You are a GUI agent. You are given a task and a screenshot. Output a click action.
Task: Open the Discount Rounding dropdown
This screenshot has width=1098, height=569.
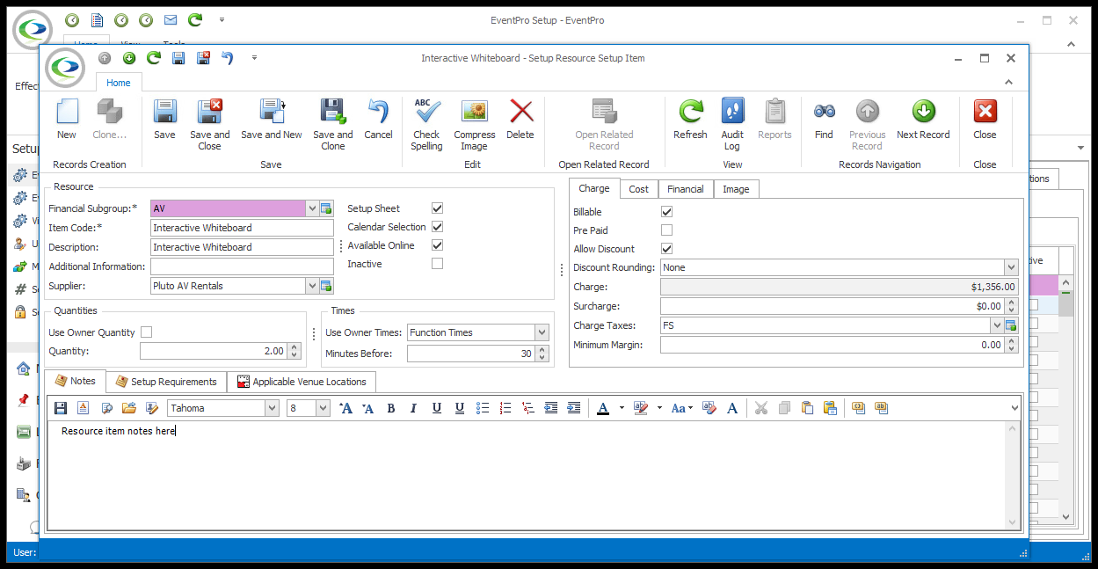[1010, 267]
